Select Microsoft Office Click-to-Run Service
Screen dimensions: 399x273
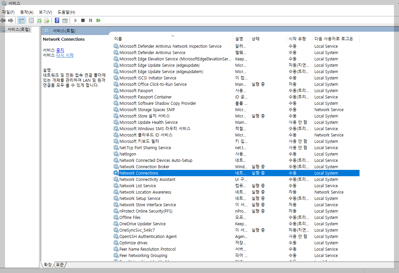[236, 84]
